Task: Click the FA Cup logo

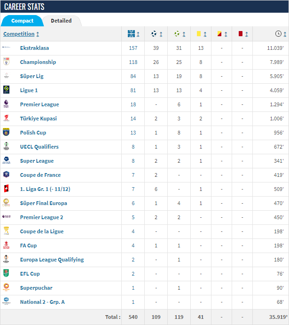Action: 6,245
